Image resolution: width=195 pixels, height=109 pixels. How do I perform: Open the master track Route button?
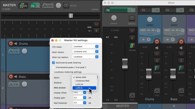tap(23, 5)
